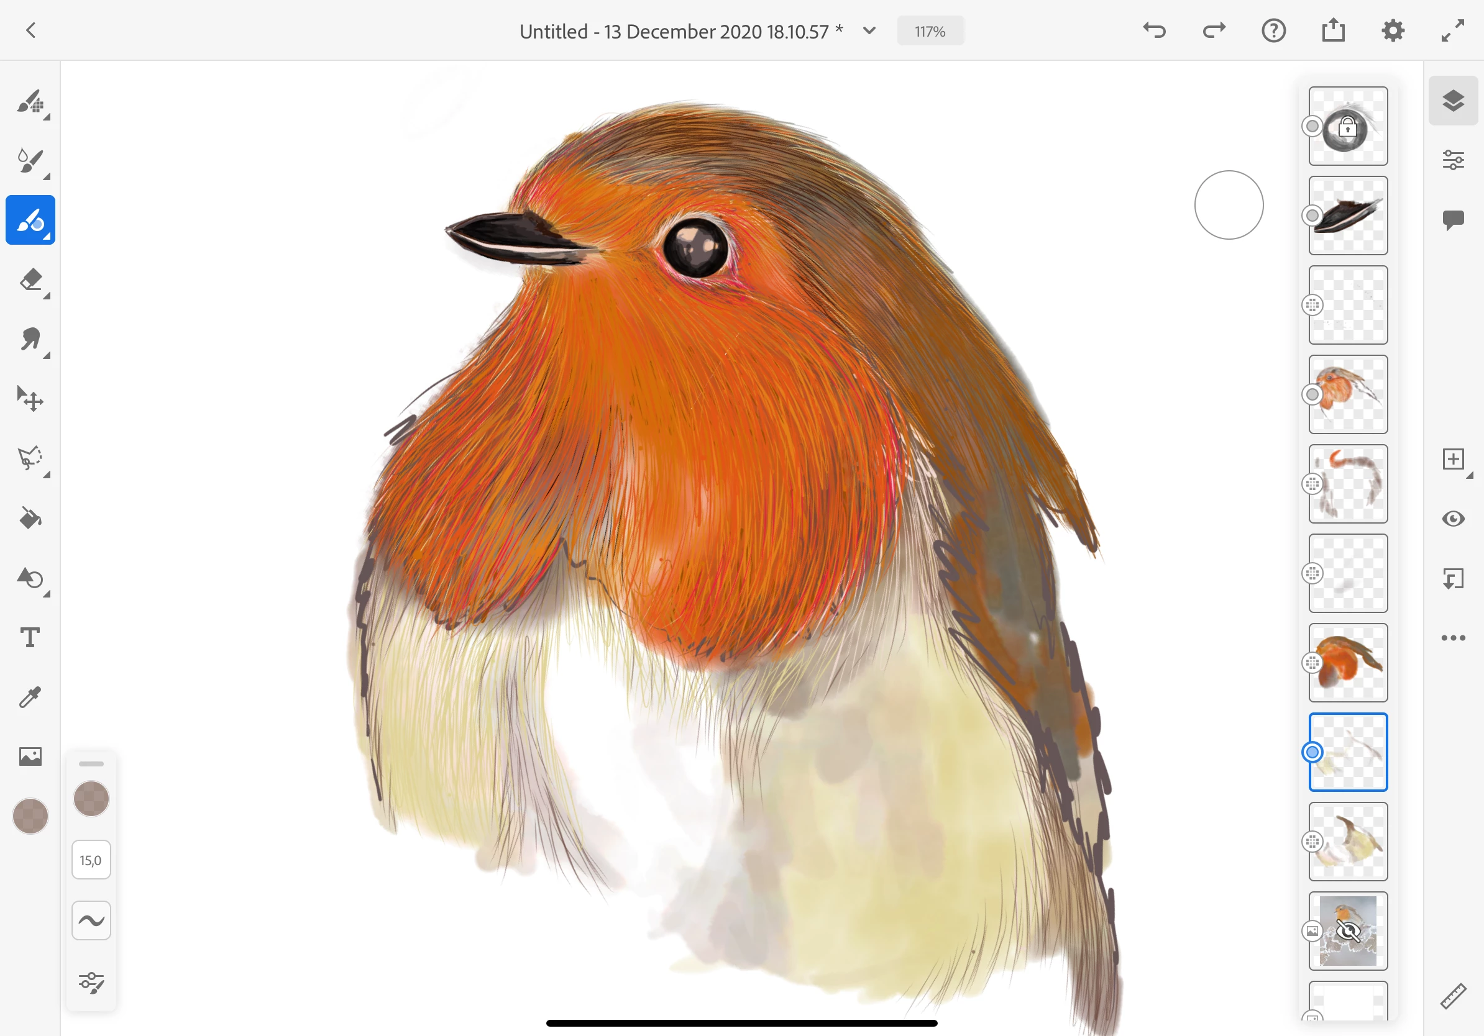This screenshot has width=1484, height=1036.
Task: Open the 117% zoom level menu
Action: pos(930,31)
